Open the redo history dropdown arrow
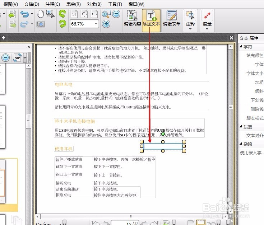 (x=32, y=24)
